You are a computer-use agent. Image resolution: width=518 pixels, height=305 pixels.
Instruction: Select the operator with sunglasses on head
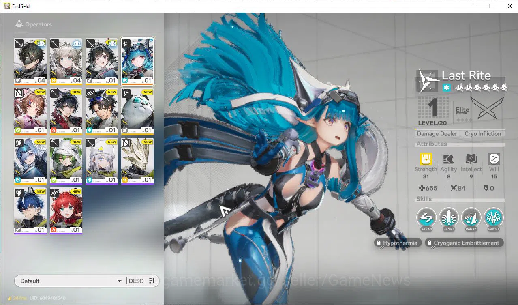[x=102, y=112]
